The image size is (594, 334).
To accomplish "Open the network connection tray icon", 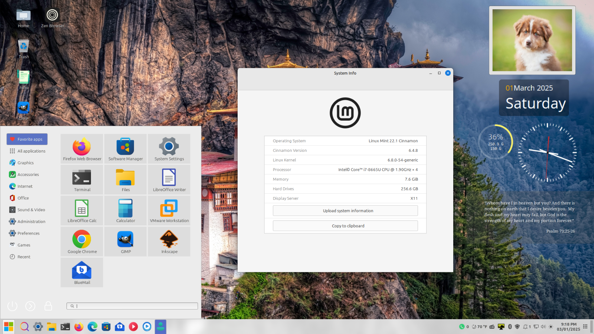I will [536, 327].
